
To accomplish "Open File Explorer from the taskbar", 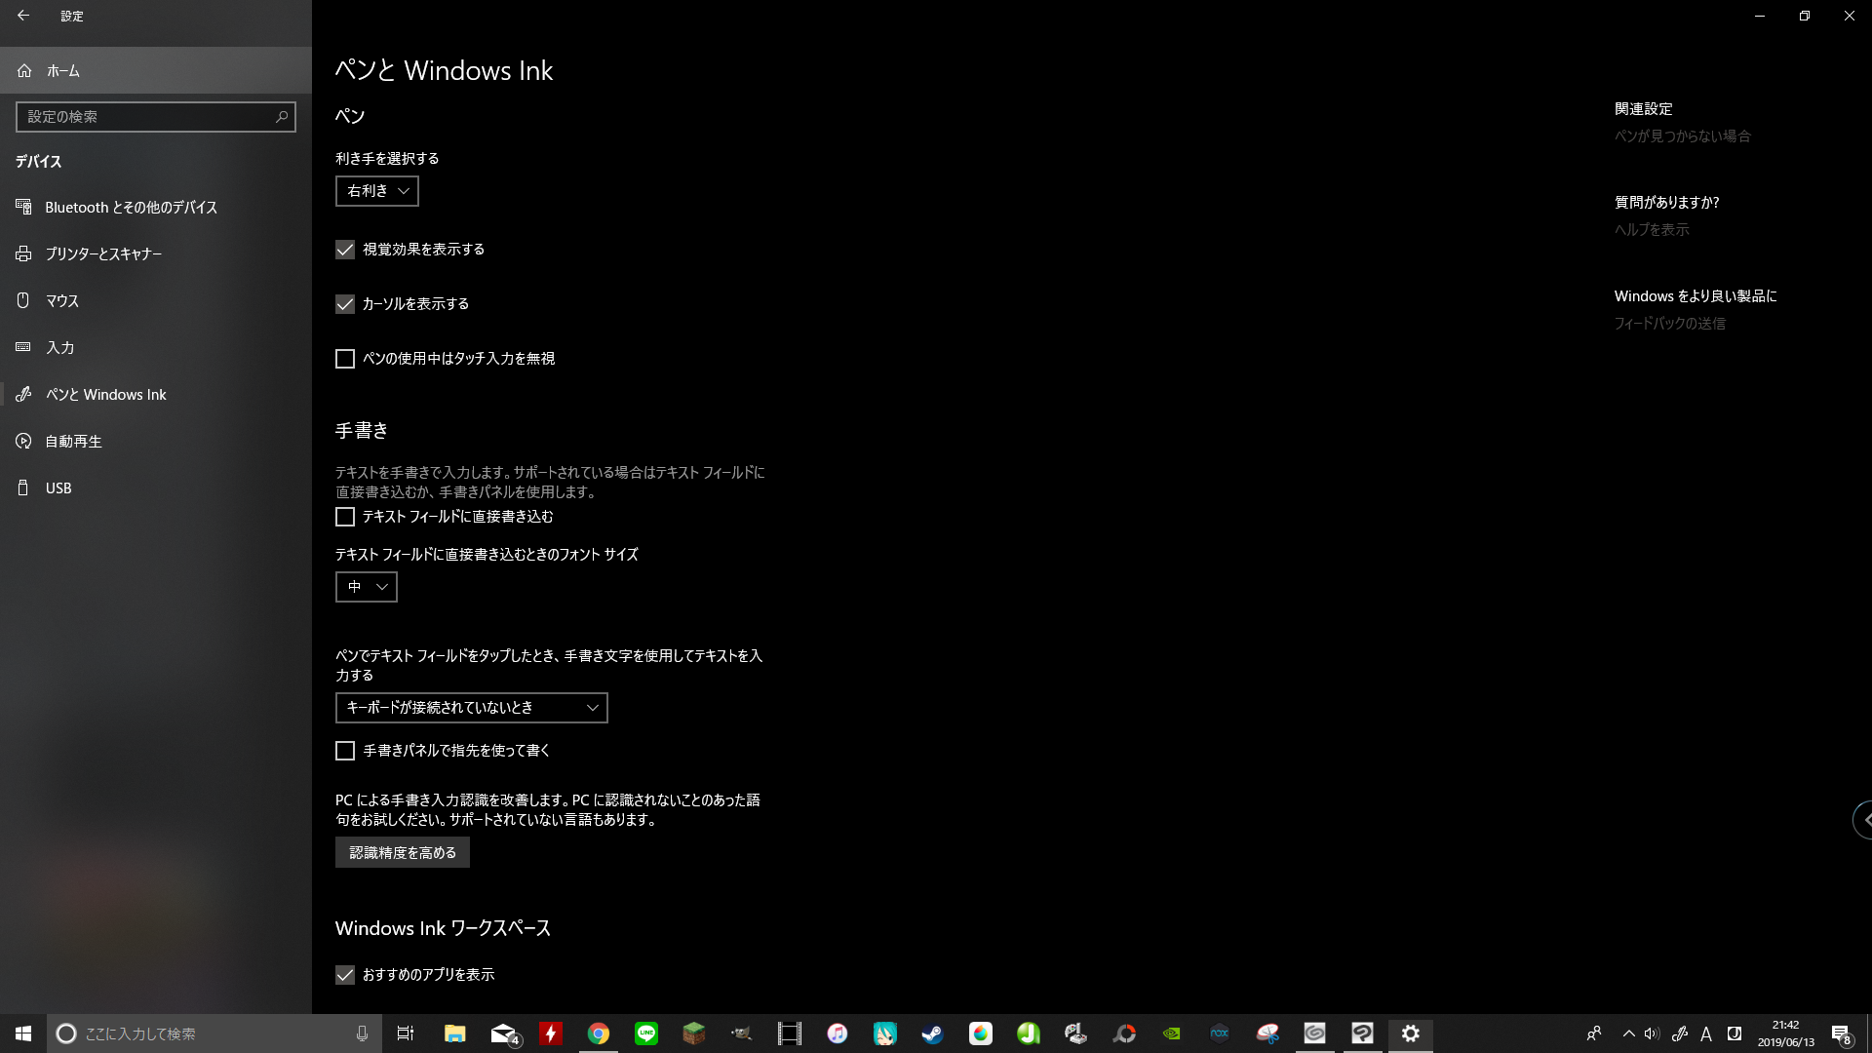I will [x=454, y=1033].
